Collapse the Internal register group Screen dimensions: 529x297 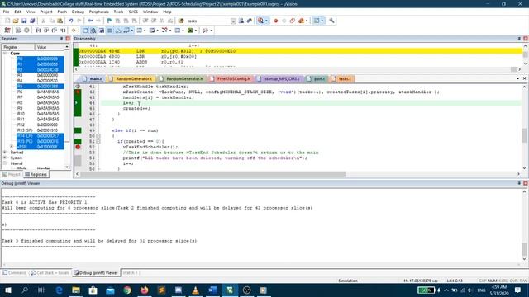click(x=5, y=163)
